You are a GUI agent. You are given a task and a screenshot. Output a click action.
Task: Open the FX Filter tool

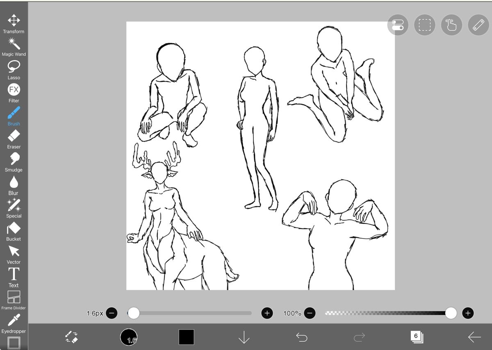tap(14, 93)
